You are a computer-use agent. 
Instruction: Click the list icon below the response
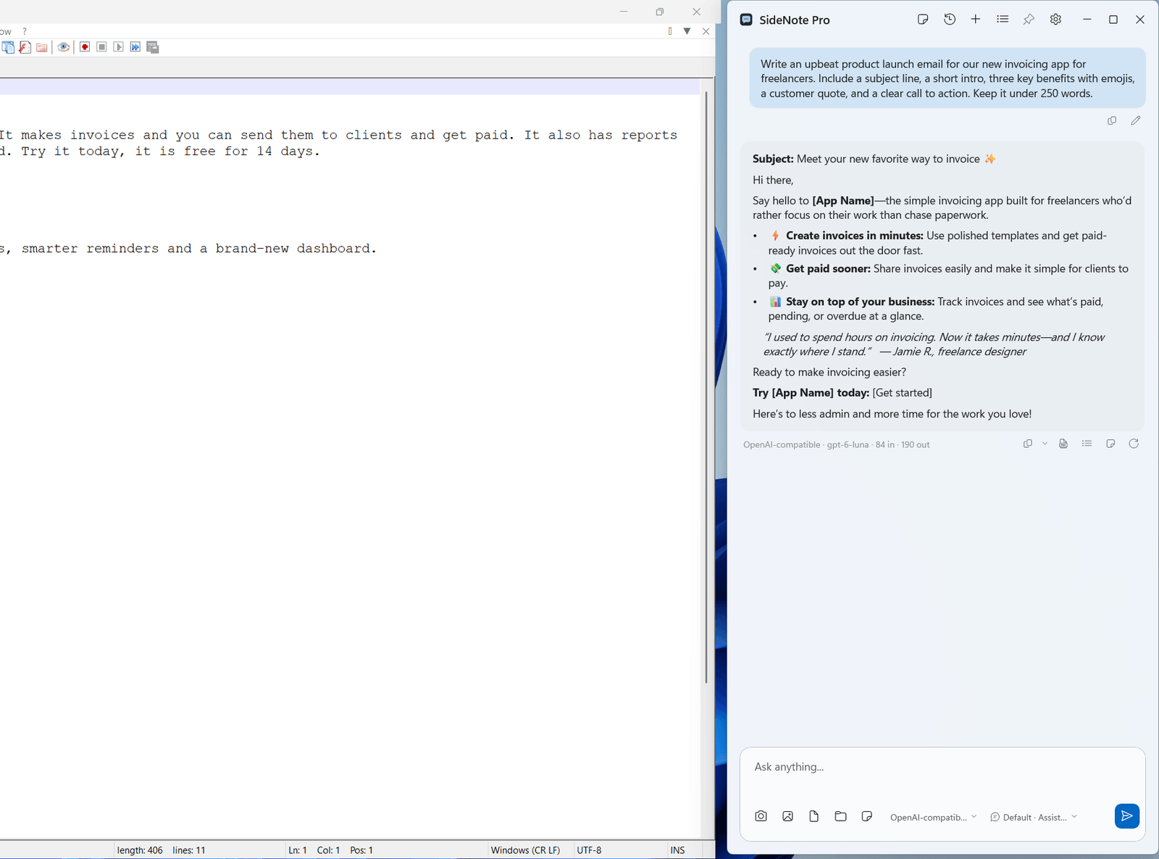click(x=1087, y=444)
